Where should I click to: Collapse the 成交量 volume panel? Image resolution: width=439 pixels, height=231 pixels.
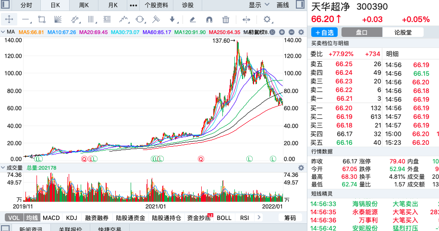pos(3,168)
